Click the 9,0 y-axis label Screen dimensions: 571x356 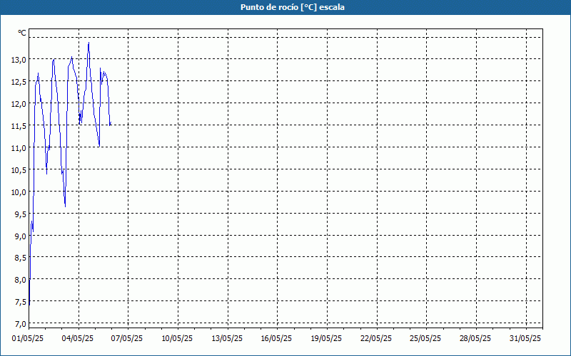click(21, 236)
